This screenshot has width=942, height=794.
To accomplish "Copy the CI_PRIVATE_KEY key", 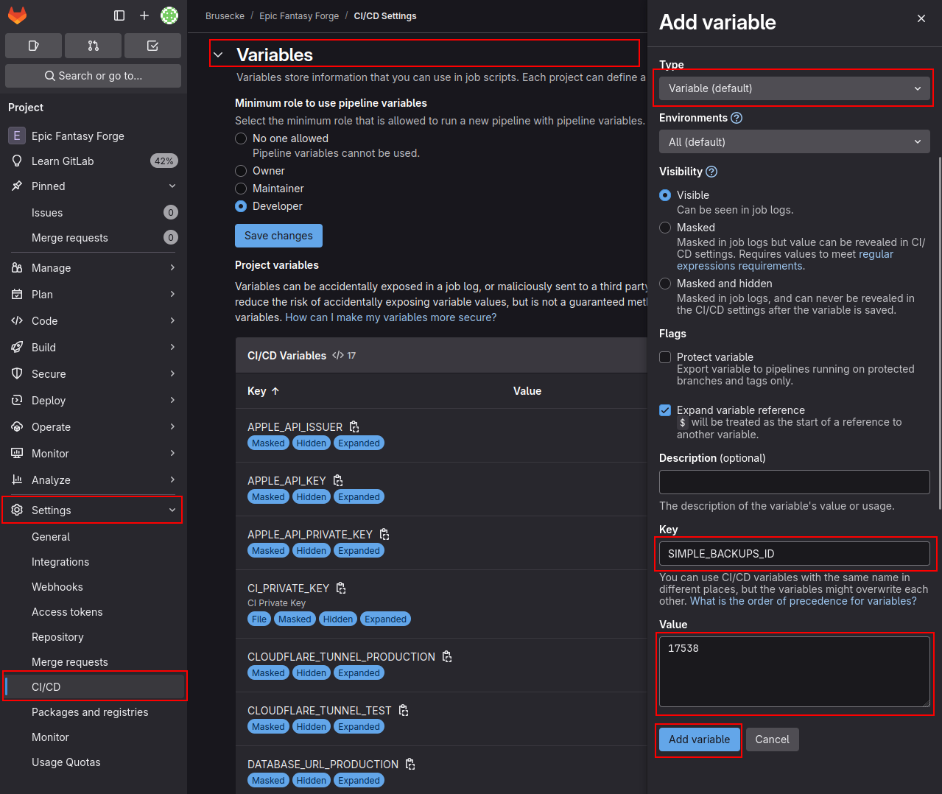I will pyautogui.click(x=341, y=589).
